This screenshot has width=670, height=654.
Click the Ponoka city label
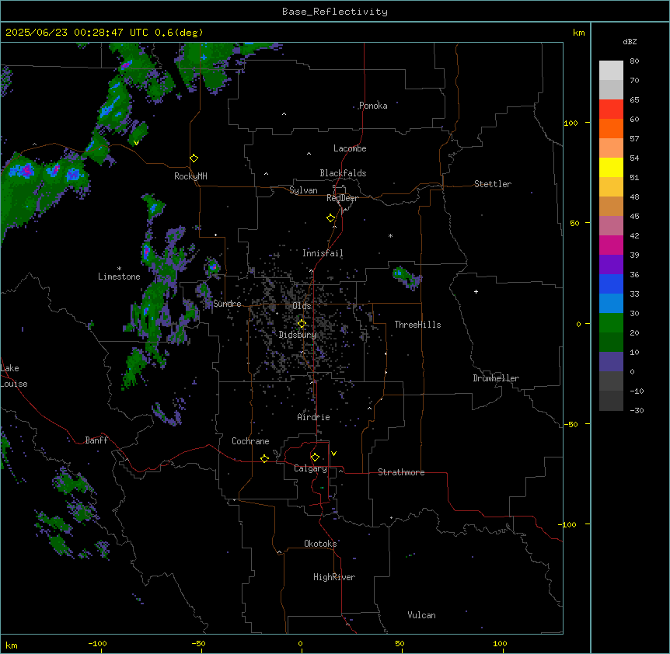coord(373,106)
